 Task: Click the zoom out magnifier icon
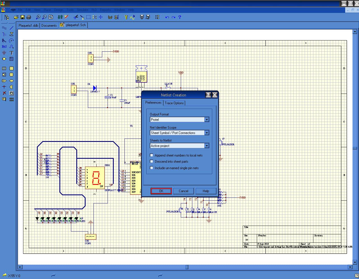(44, 17)
